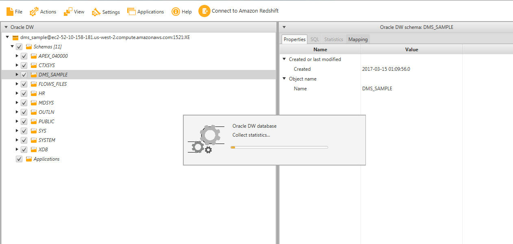The height and width of the screenshot is (244, 513).
Task: Click the View toolbar label
Action: click(79, 12)
